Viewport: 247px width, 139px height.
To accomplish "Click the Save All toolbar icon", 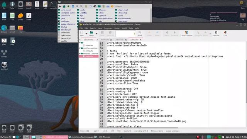I will pos(110,32).
